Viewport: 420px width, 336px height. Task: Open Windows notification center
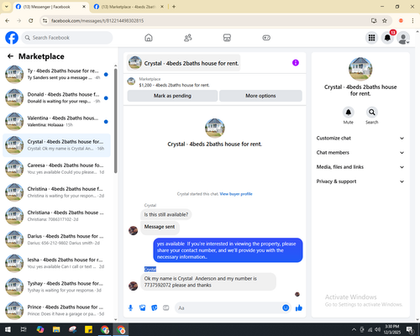click(x=410, y=329)
